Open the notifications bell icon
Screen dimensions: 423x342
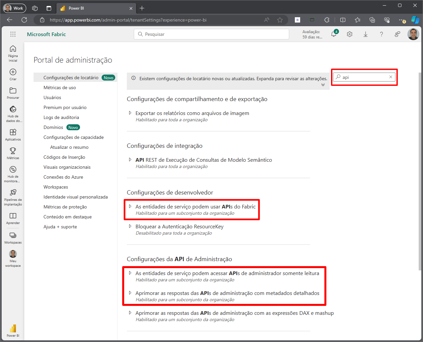pyautogui.click(x=334, y=34)
